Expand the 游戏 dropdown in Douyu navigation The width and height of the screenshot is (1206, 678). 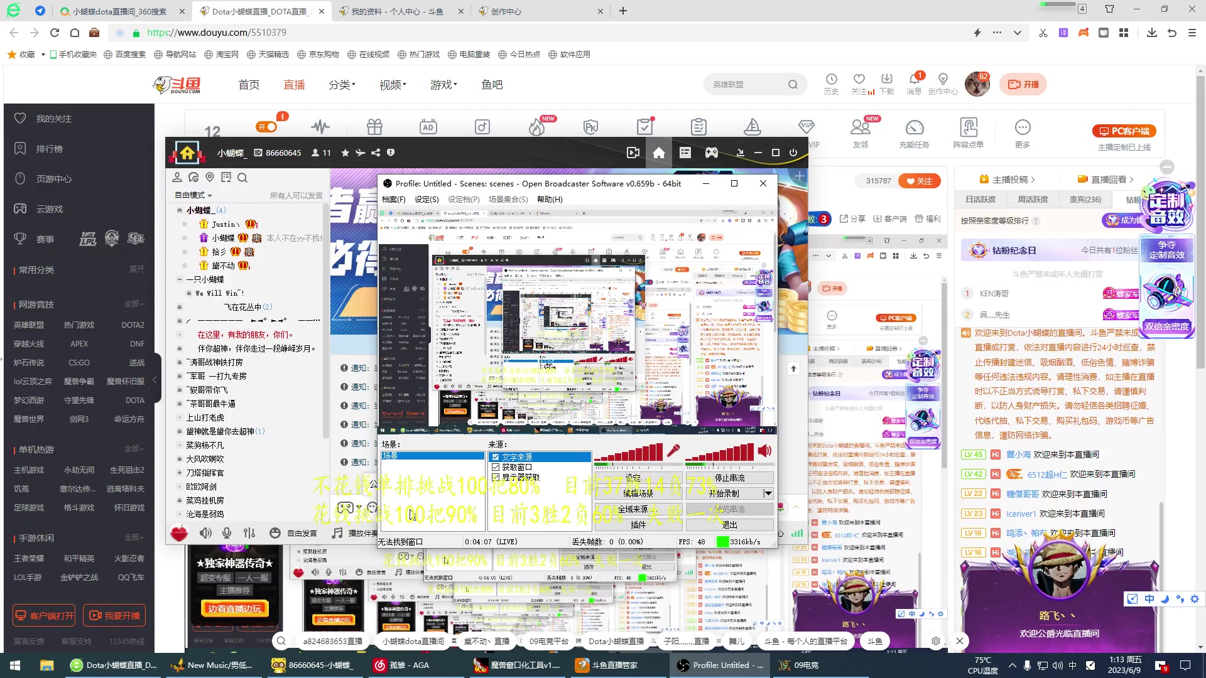pyautogui.click(x=443, y=85)
